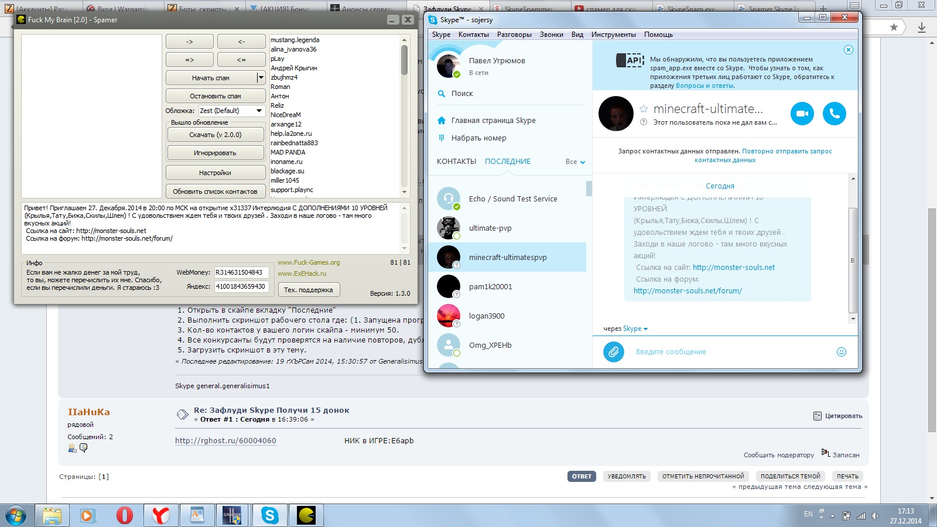Click the bookmark star in browser

(x=894, y=27)
